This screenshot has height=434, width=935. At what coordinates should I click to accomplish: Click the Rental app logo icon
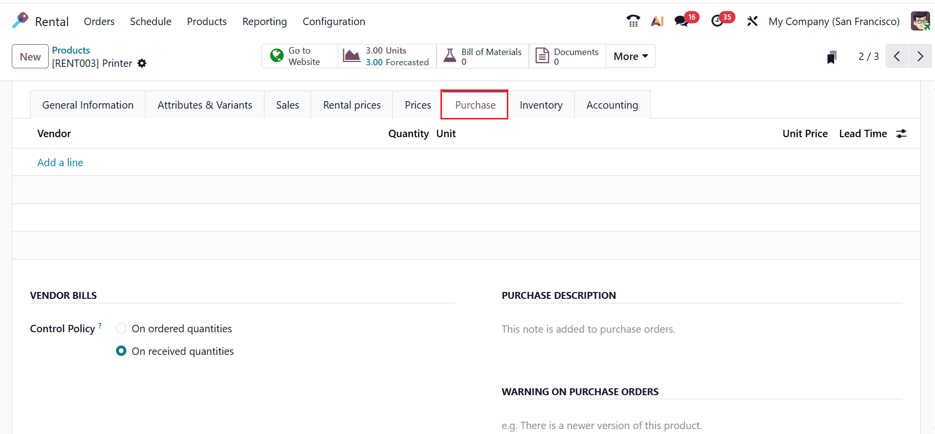click(x=21, y=21)
